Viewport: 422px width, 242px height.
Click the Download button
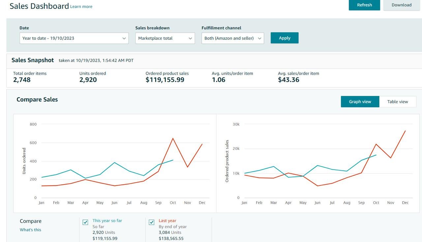(401, 5)
